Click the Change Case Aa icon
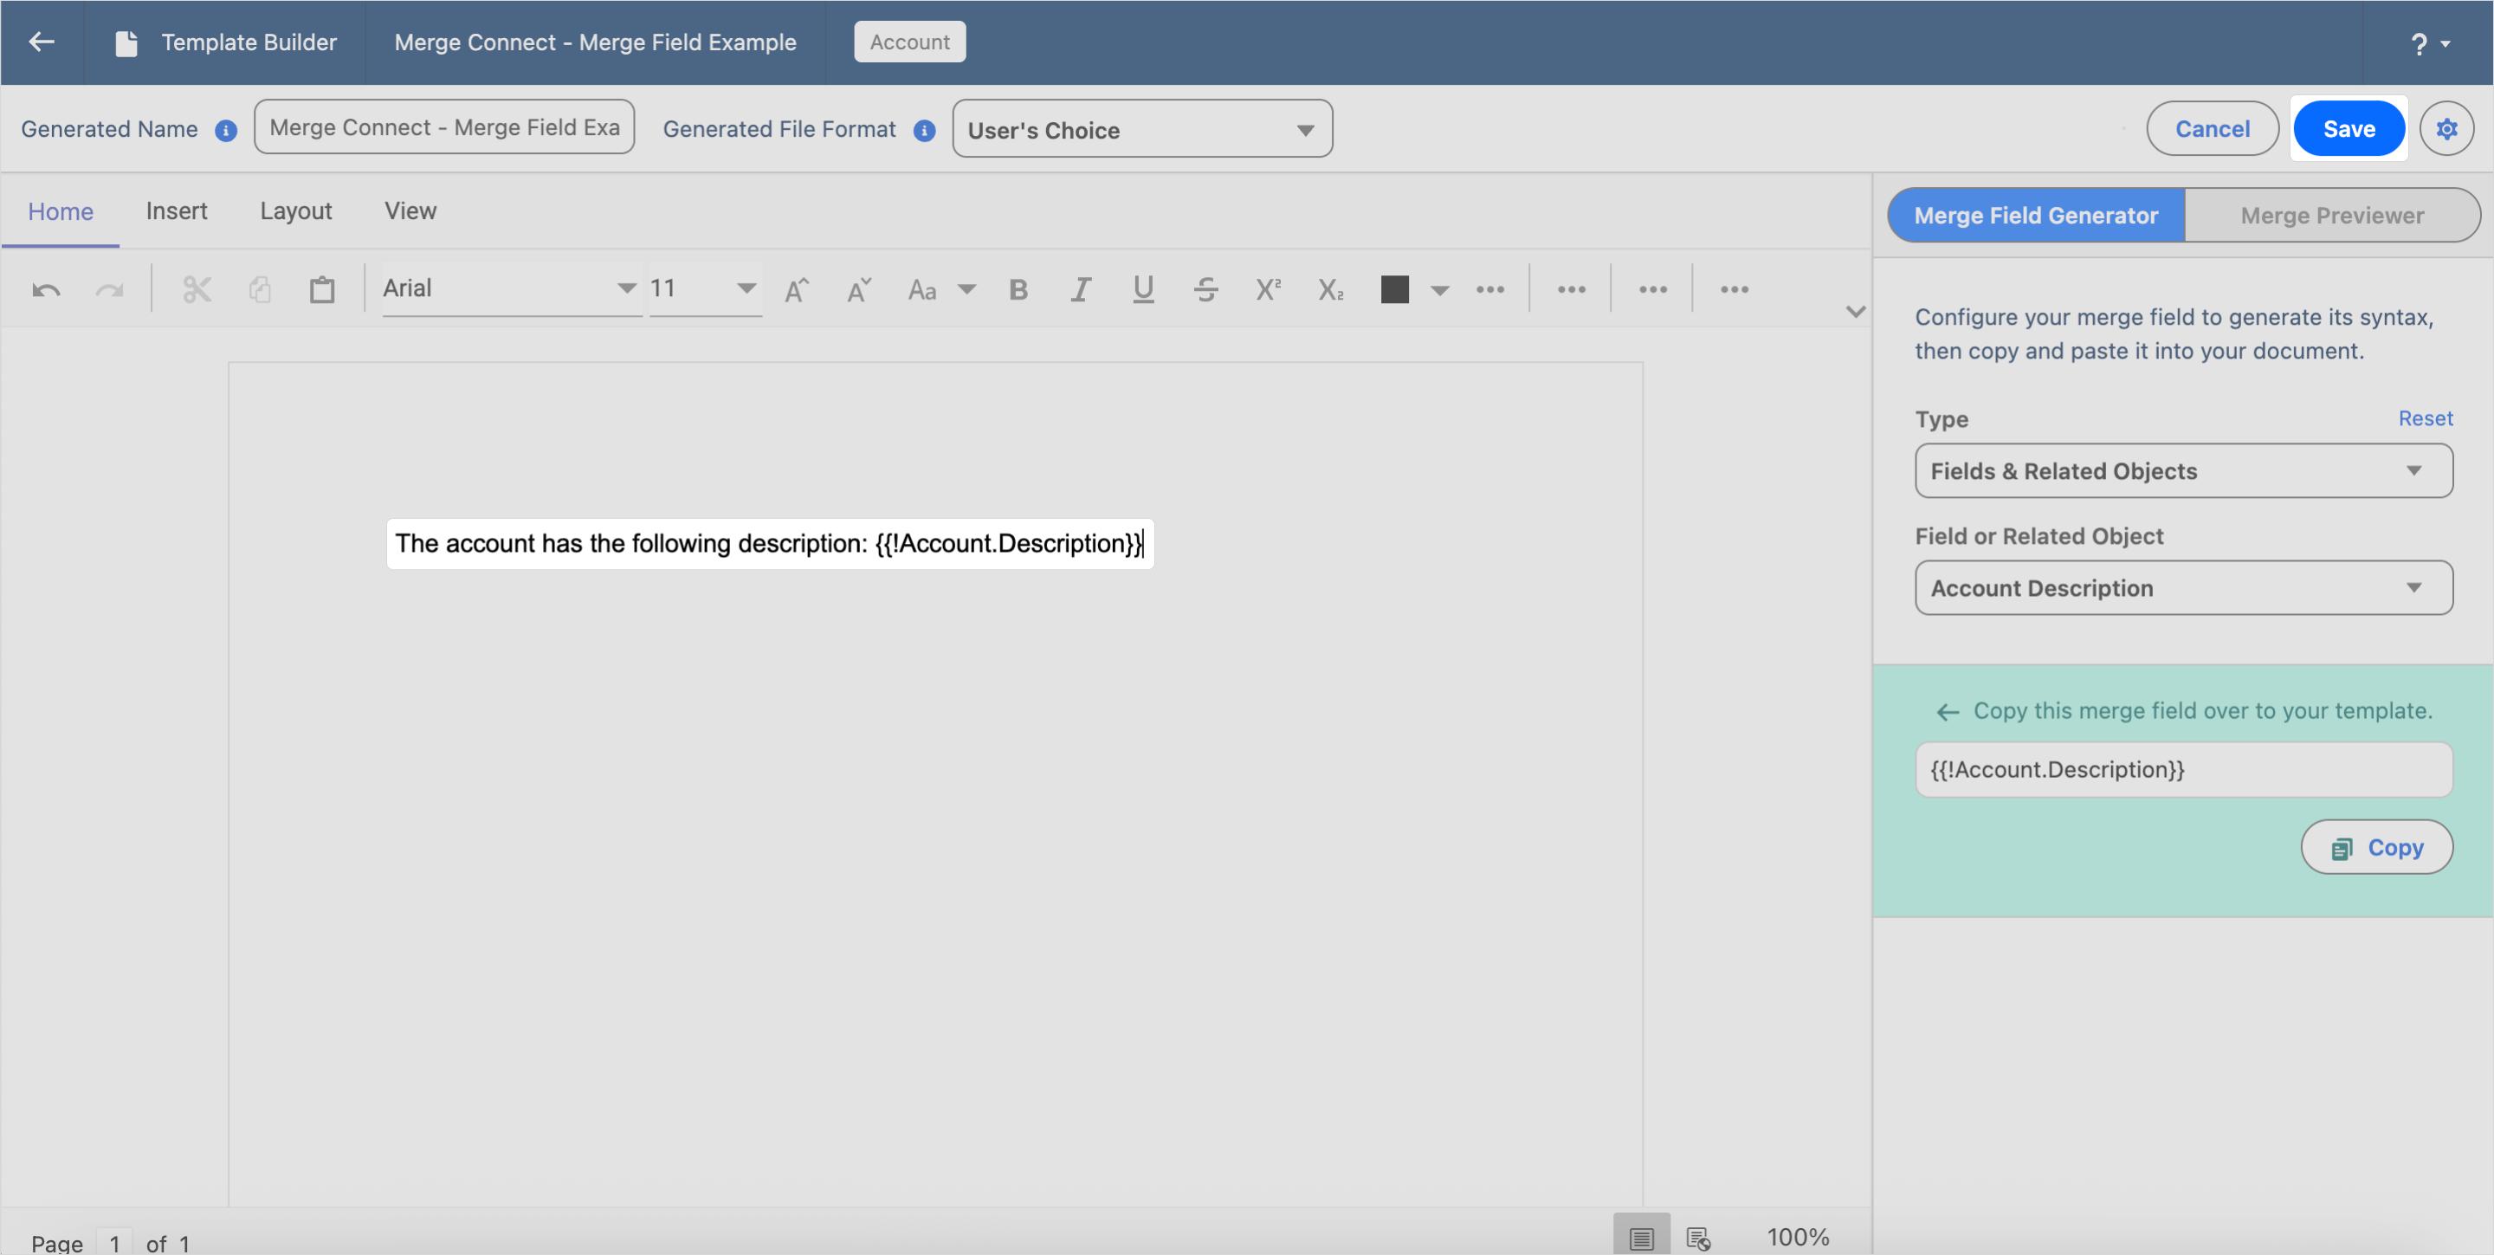The image size is (2494, 1255). pyautogui.click(x=921, y=289)
